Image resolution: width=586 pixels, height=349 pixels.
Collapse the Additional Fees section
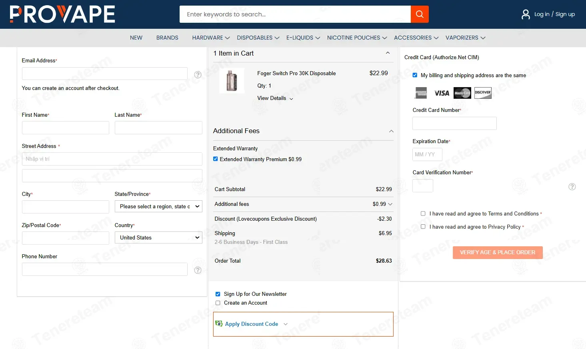(391, 131)
